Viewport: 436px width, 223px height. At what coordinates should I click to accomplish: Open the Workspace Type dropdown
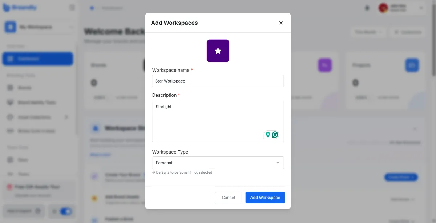218,163
